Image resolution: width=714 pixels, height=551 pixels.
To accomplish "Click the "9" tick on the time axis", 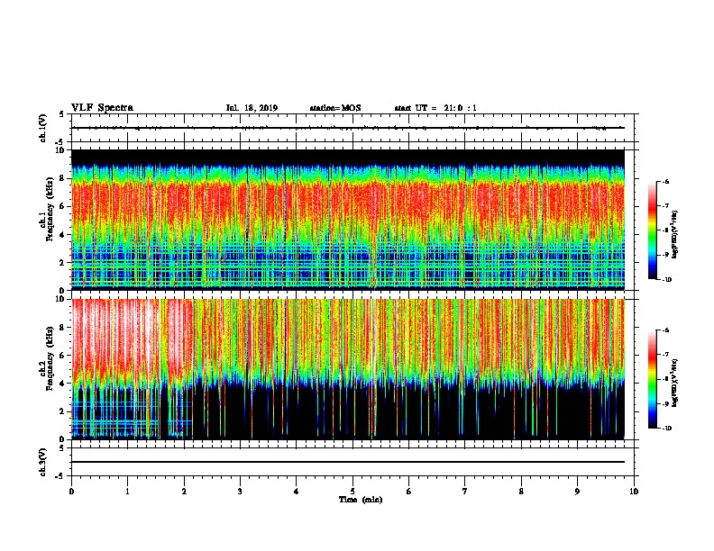I will 577,492.
